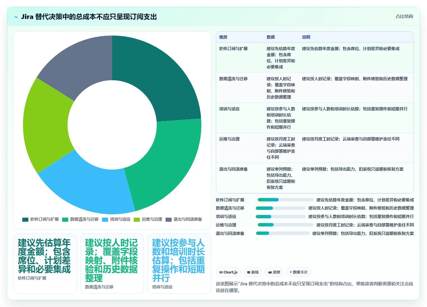Click the 运维与治理 progress bar
This screenshot has width=427, height=307.
coord(286,225)
